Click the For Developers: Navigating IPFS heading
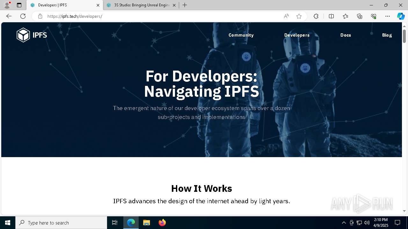This screenshot has width=408, height=229. click(201, 84)
